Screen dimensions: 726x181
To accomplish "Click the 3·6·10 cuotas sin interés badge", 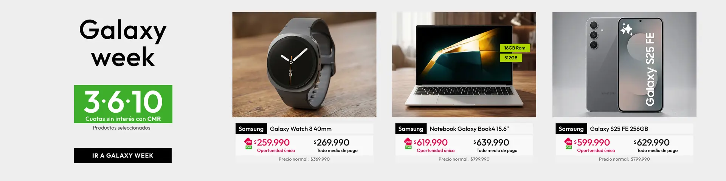I will (x=123, y=104).
